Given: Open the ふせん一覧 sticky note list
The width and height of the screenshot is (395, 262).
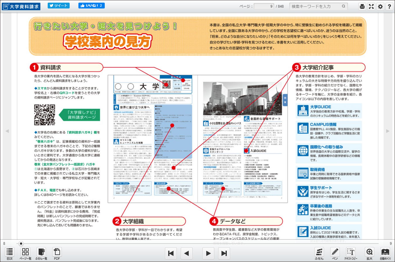Looking at the screenshot, I should coord(41,254).
